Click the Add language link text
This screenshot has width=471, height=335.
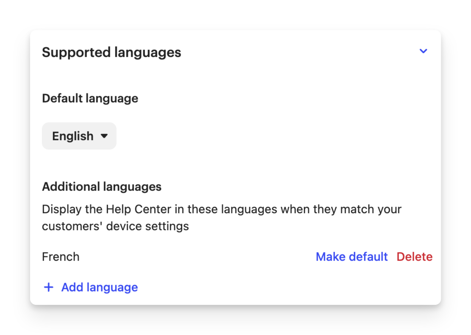tap(99, 287)
